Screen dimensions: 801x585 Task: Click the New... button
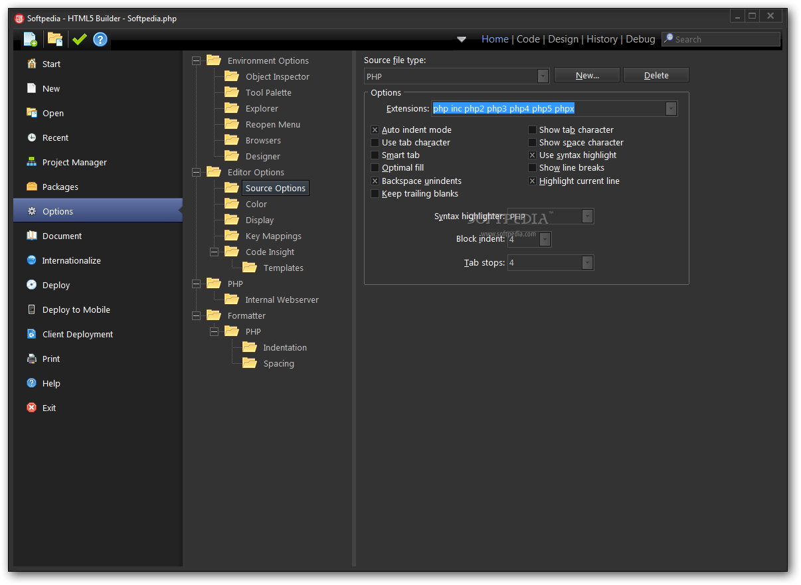point(587,76)
